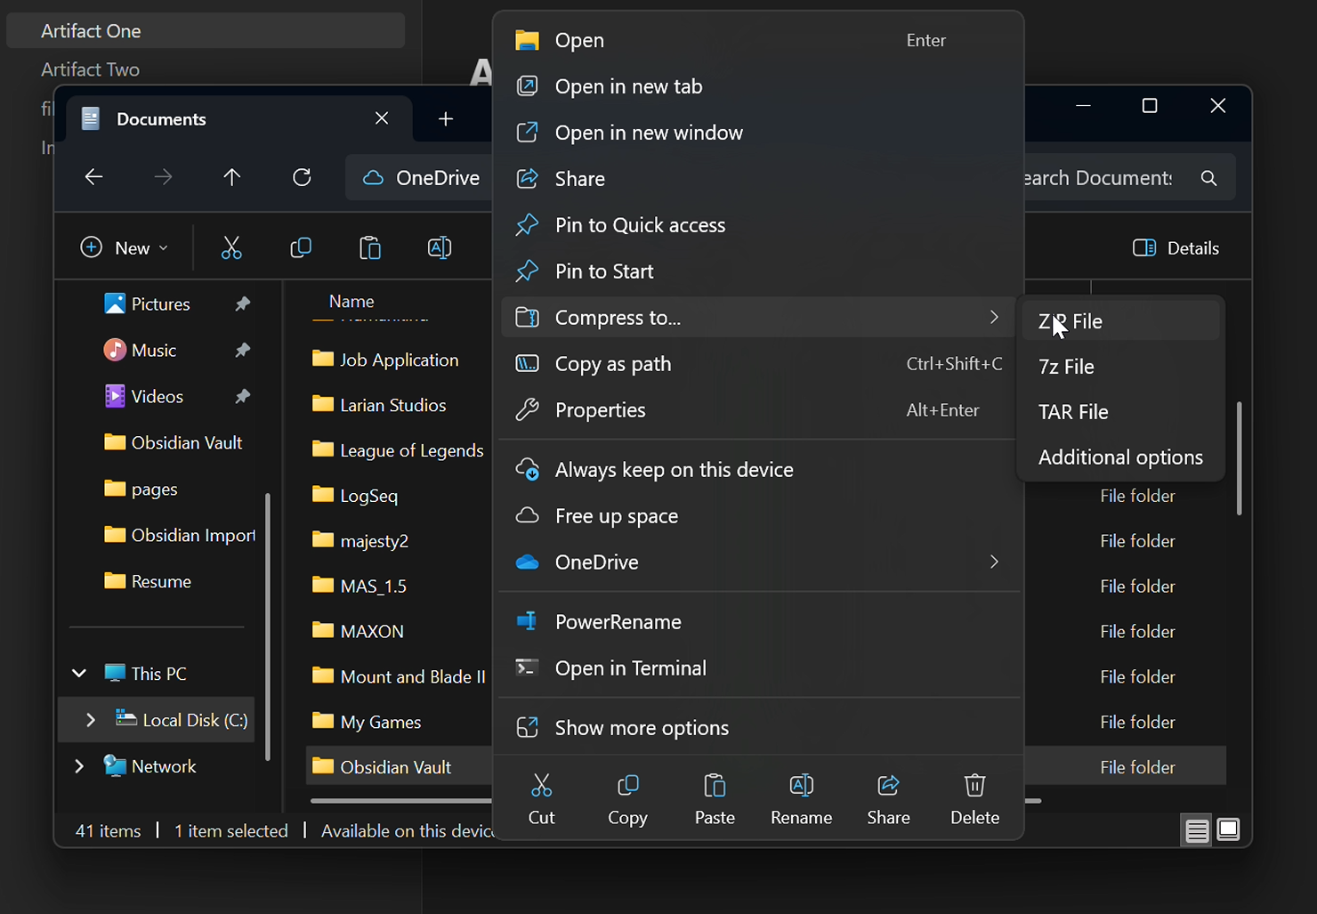This screenshot has height=914, width=1317.
Task: Choose Open in new tab
Action: tap(628, 86)
